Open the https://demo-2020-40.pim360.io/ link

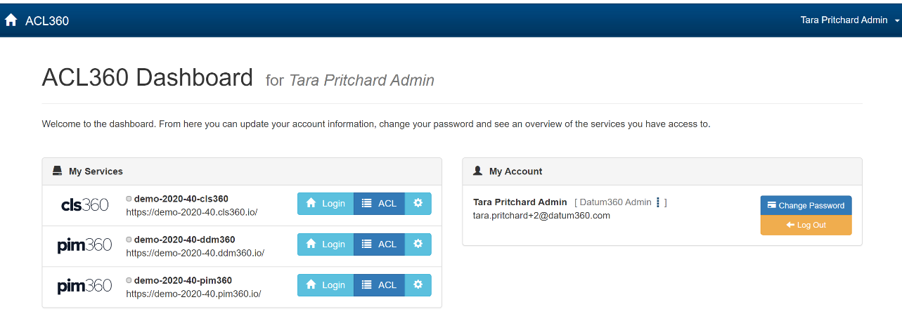pyautogui.click(x=193, y=294)
